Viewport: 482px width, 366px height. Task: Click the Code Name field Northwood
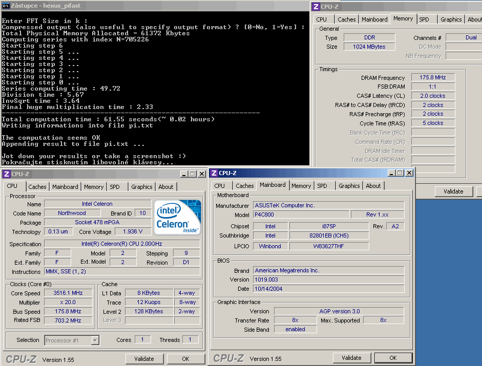[72, 213]
